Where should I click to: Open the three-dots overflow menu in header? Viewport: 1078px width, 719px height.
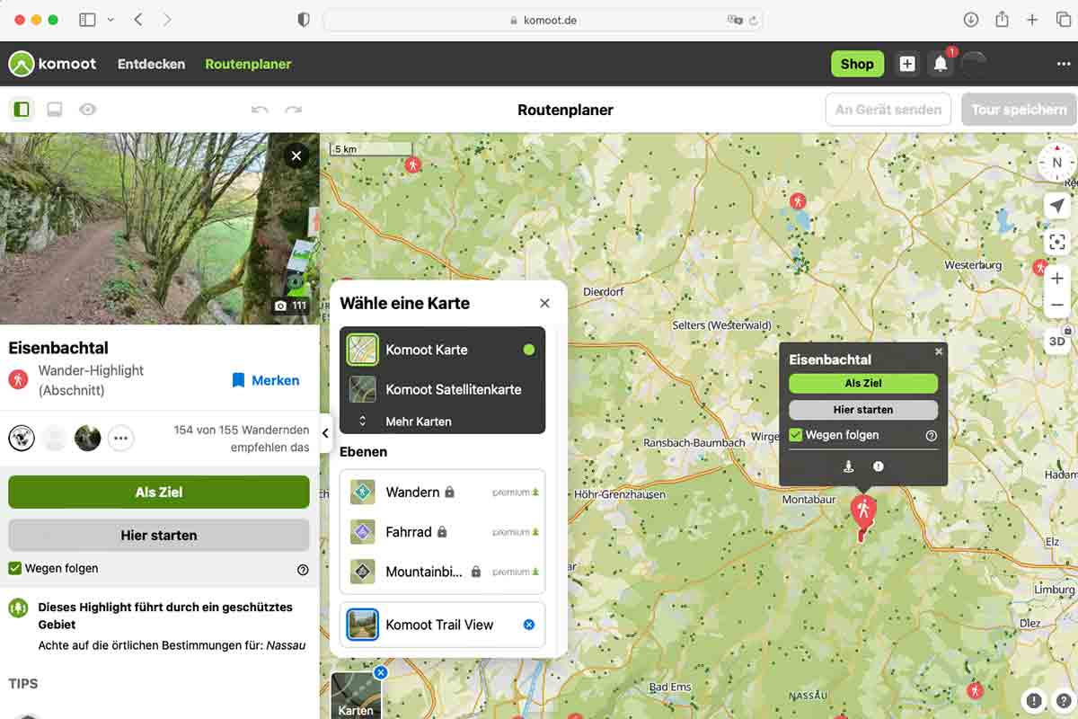[1064, 64]
